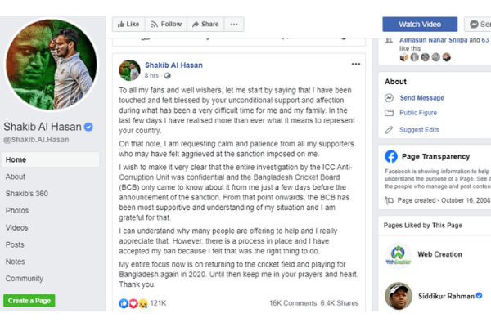Click the Like page button
The width and height of the screenshot is (491, 327).
click(128, 25)
